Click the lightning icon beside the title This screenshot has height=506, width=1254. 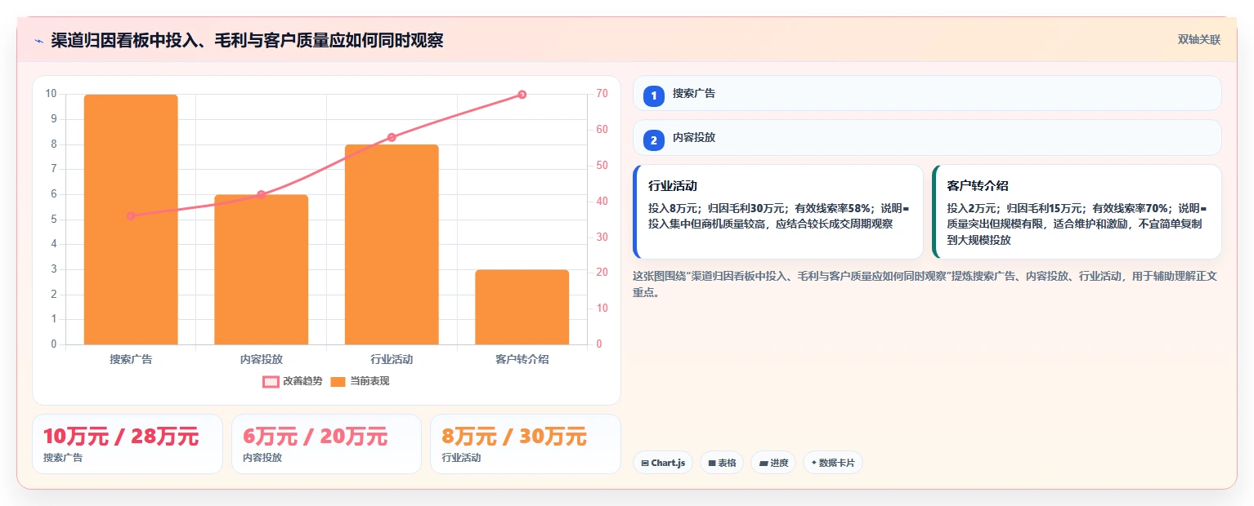click(x=39, y=41)
